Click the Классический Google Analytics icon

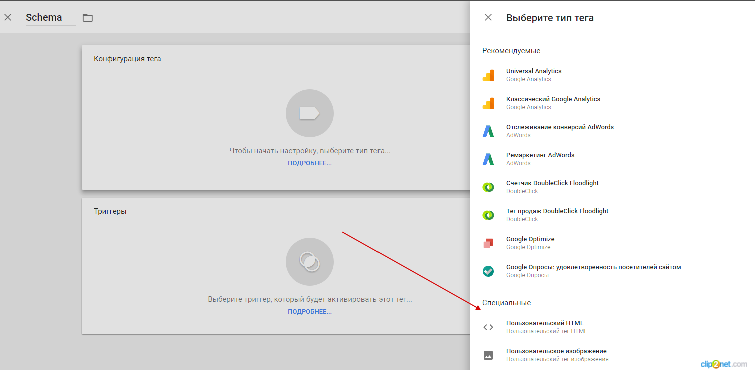488,103
